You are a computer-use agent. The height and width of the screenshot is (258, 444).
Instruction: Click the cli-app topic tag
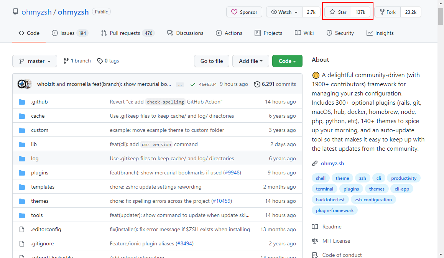[402, 189]
